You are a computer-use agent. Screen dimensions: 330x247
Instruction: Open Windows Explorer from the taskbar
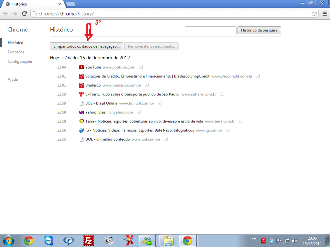169,241
